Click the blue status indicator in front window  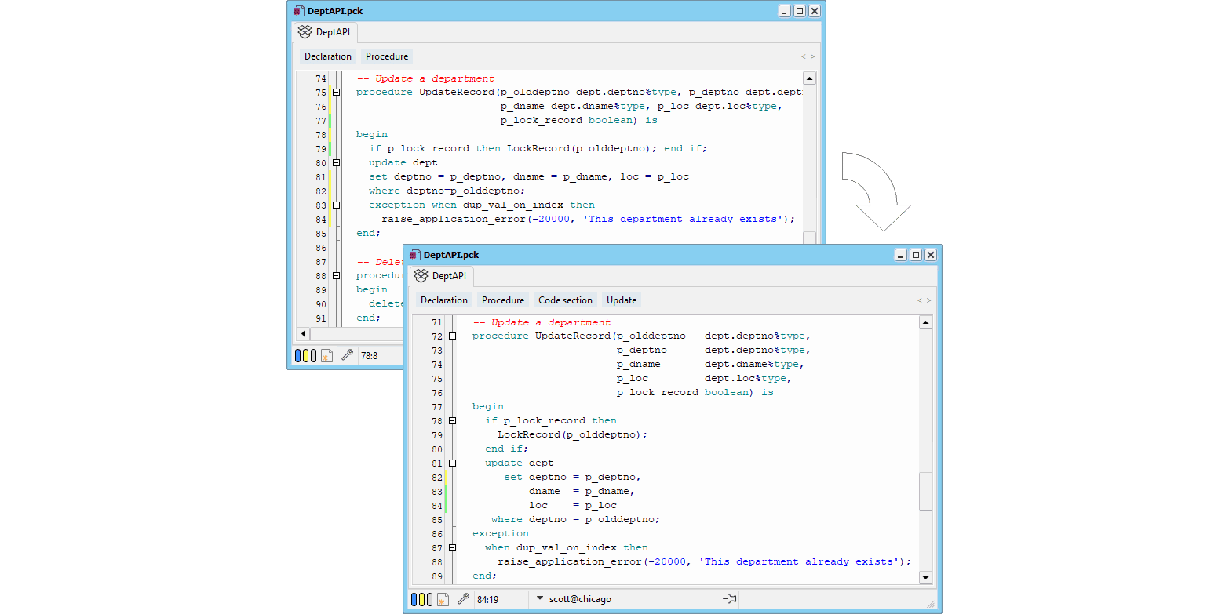[x=414, y=599]
